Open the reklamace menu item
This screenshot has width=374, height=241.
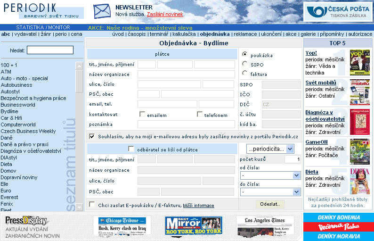[245, 34]
